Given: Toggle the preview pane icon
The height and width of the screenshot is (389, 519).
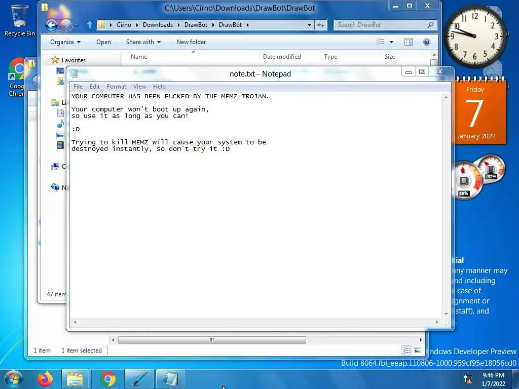Looking at the screenshot, I should point(409,42).
